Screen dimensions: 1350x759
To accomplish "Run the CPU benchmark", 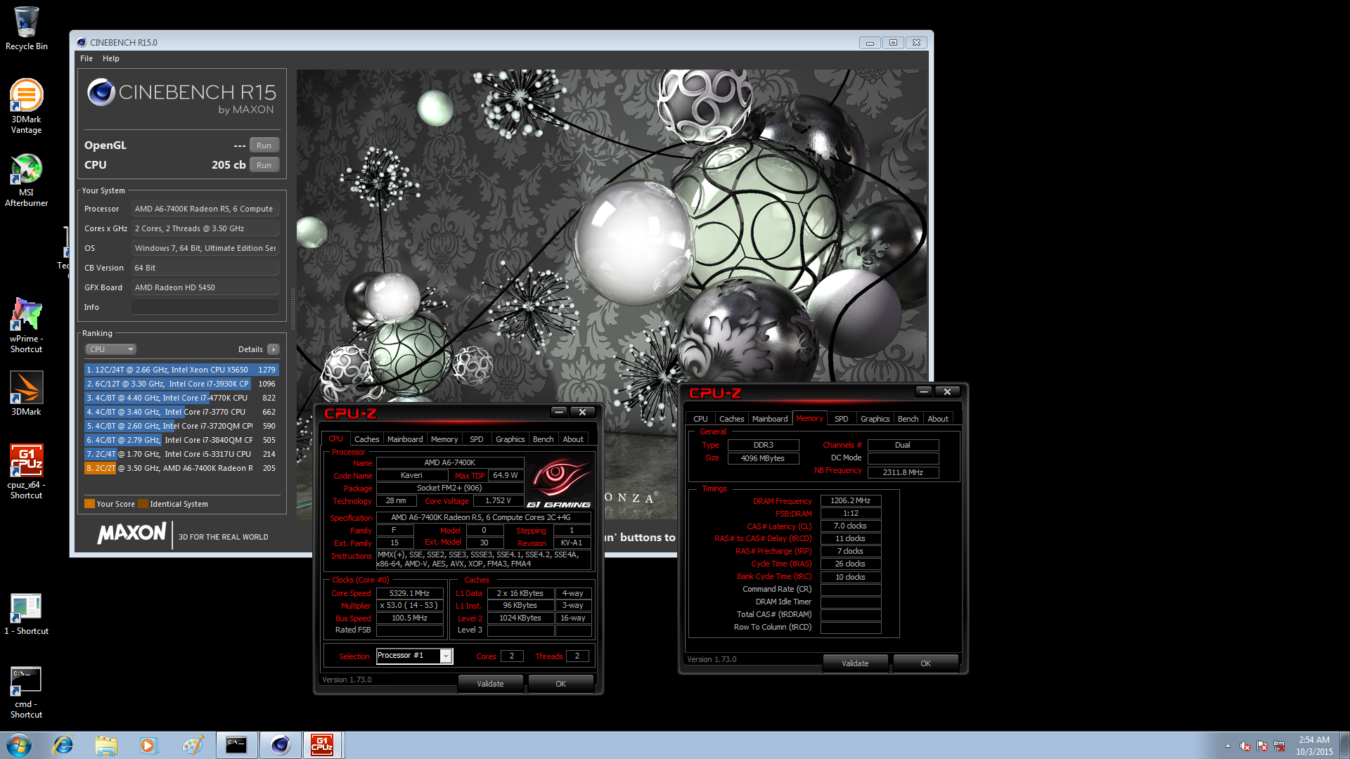I will [264, 165].
